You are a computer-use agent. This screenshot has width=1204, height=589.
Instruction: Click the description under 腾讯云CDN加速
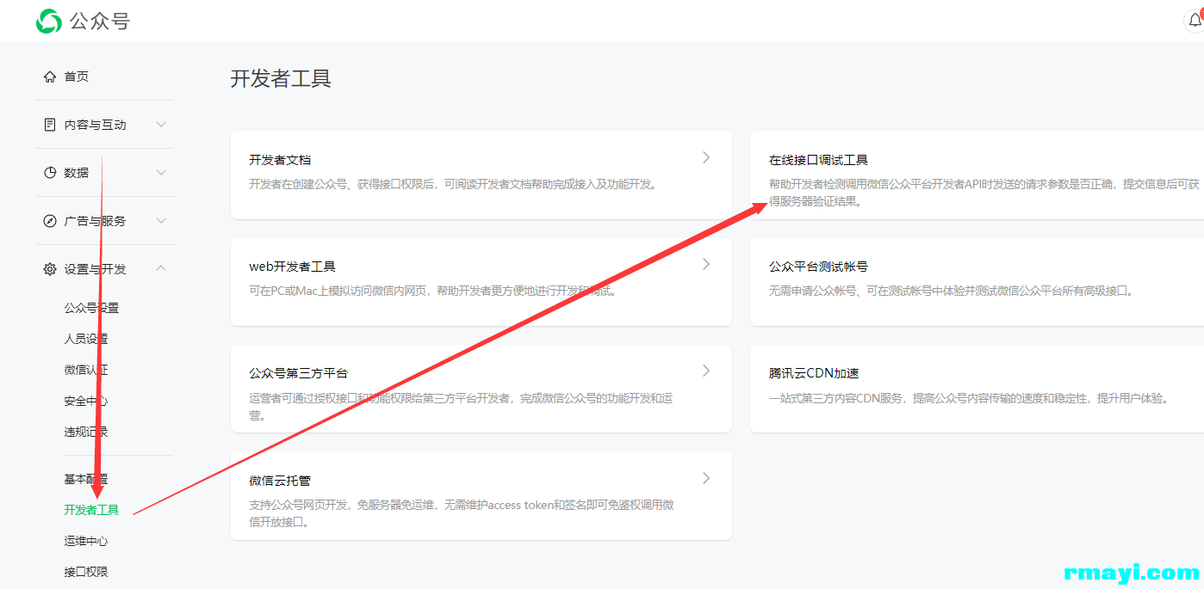(x=969, y=398)
